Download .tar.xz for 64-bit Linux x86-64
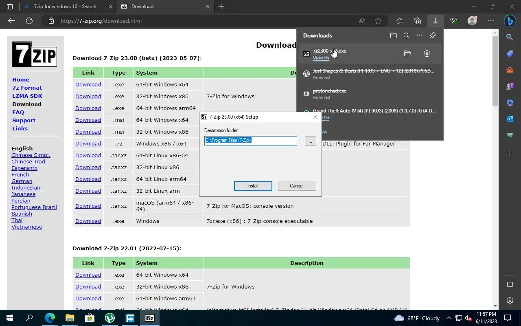Image resolution: width=521 pixels, height=326 pixels. 88,155
